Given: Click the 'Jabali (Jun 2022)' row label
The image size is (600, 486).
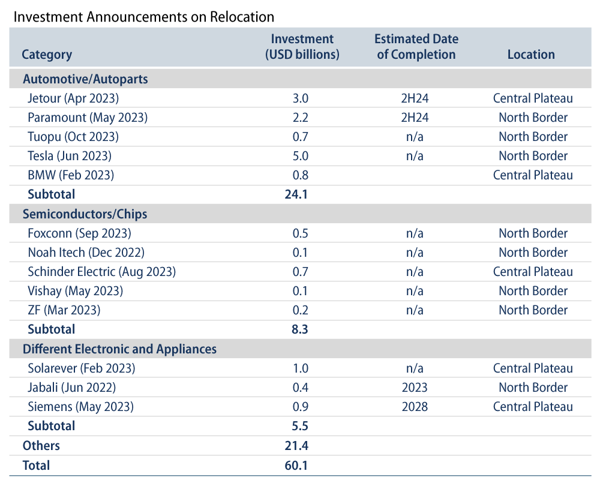Looking at the screenshot, I should tap(71, 388).
